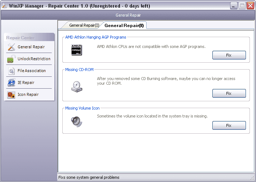Viewport: 256px width, 182px height.
Task: Click the Missing Volume Icon heading
Action: point(82,108)
